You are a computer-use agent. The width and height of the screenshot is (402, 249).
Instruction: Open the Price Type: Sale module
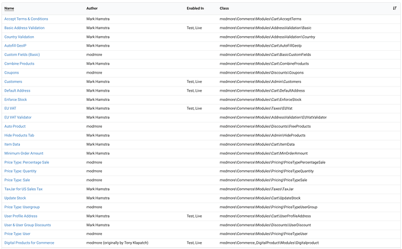(x=17, y=180)
